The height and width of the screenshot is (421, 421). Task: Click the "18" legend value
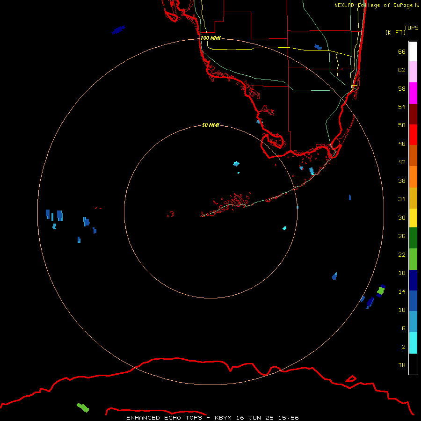[x=402, y=273]
